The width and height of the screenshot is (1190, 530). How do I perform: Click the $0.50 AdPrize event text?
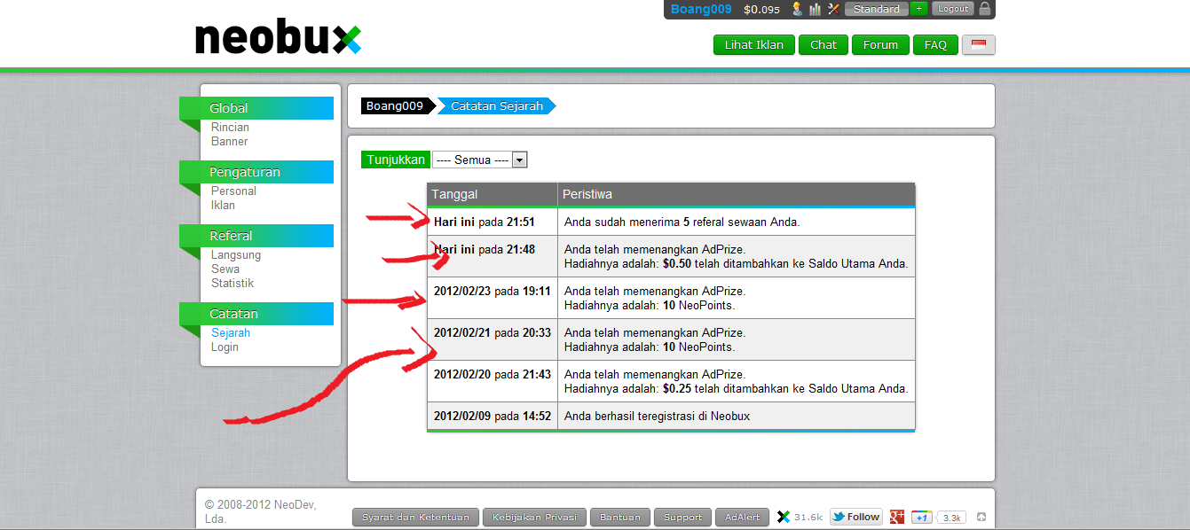737,257
